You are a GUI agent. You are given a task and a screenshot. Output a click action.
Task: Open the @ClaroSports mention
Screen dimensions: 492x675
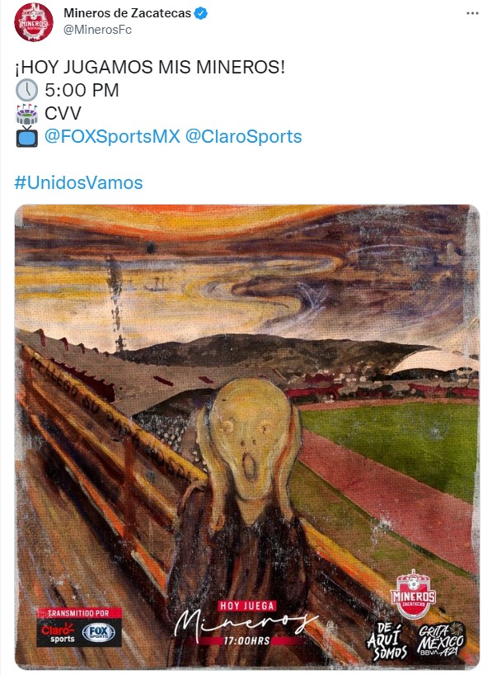tap(243, 137)
